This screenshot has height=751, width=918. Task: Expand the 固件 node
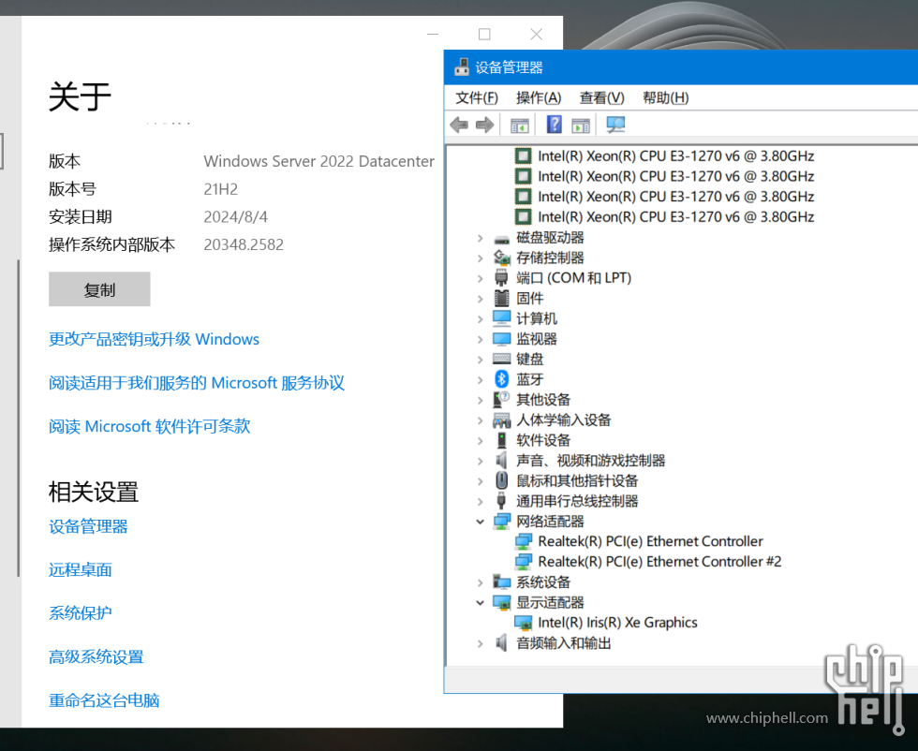tap(480, 299)
